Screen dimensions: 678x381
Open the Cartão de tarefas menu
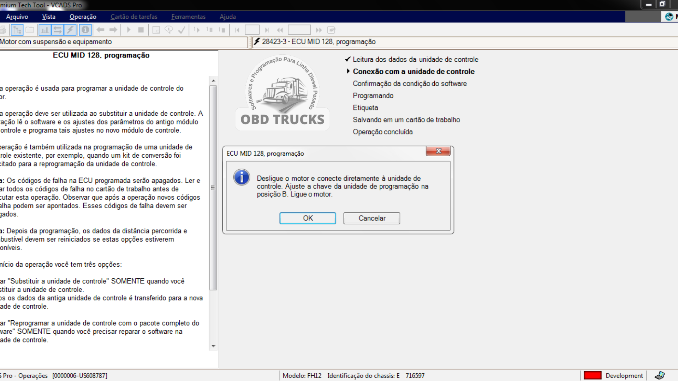point(134,17)
